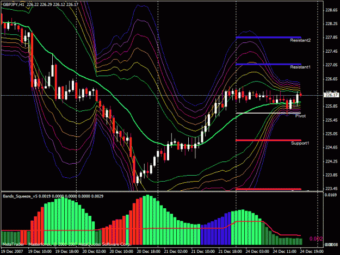340x255 pixels.
Task: Select the GBPJPY,H1 chart title text
Action: pyautogui.click(x=14, y=4)
